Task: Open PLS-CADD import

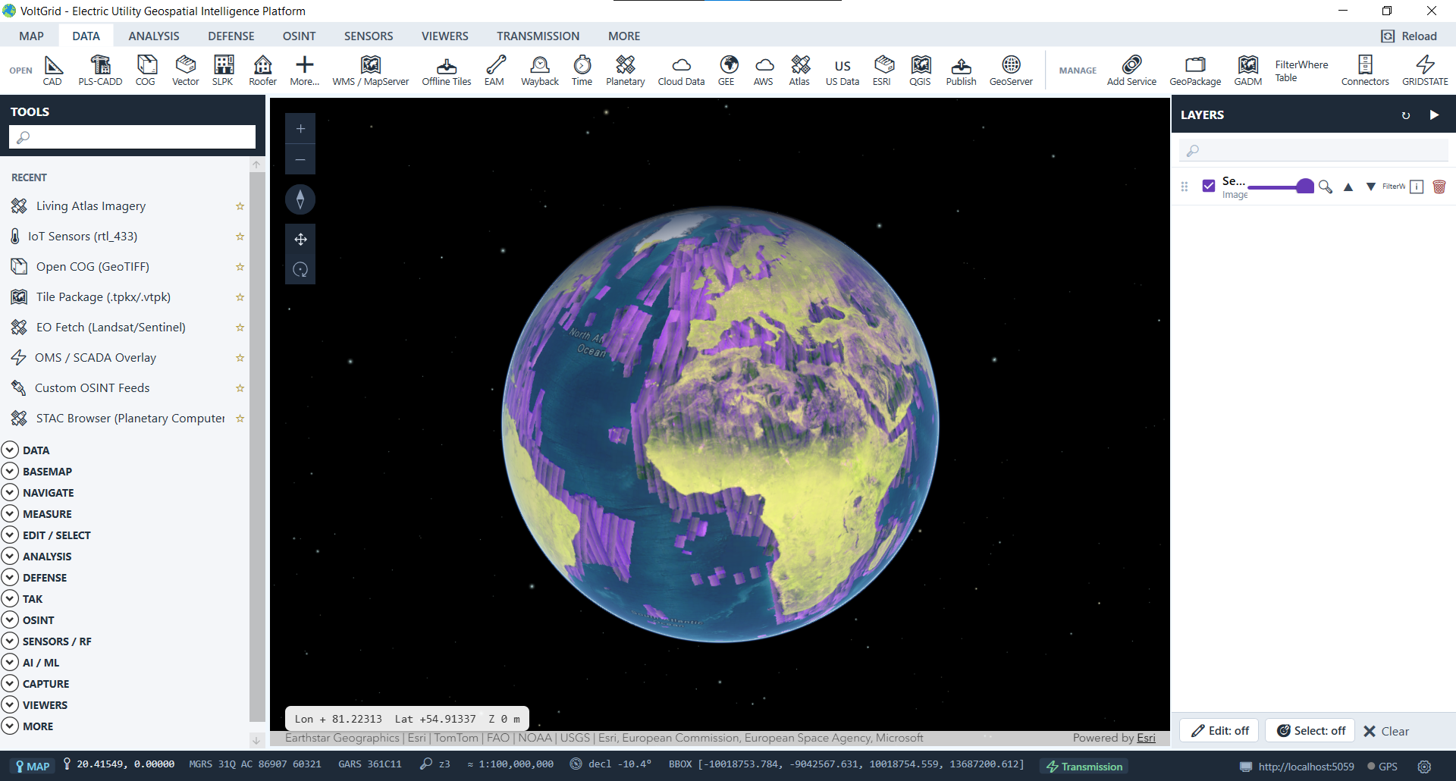Action: point(100,71)
